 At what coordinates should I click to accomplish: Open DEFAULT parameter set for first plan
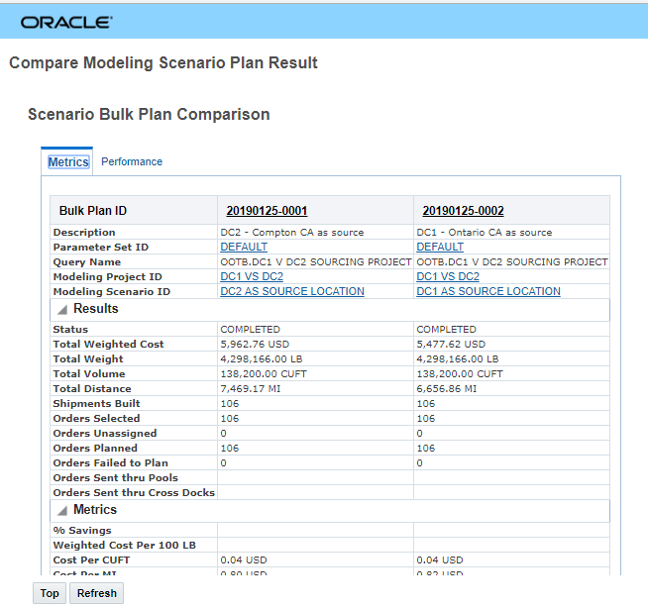click(244, 247)
